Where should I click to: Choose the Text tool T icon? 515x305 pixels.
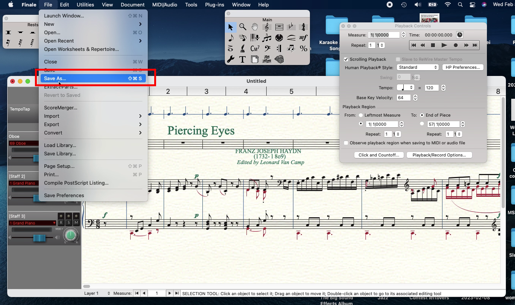(243, 60)
